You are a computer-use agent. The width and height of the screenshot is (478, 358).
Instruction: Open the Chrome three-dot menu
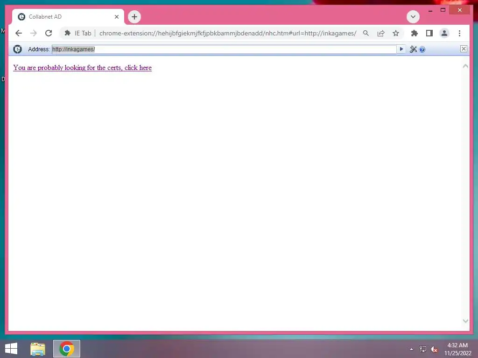(x=459, y=33)
